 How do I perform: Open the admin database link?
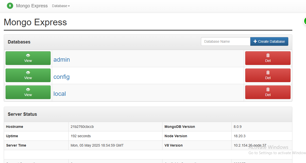[62, 60]
